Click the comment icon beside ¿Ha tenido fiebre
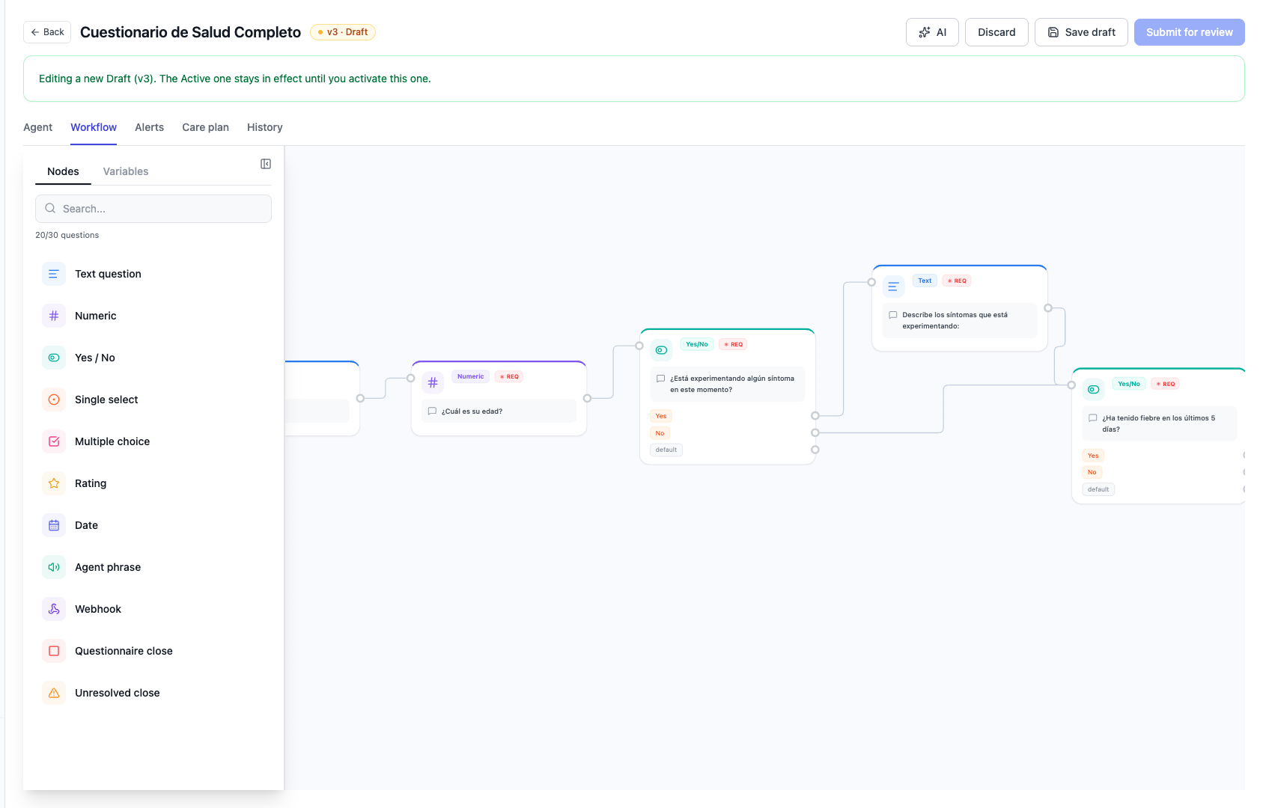 tap(1093, 418)
